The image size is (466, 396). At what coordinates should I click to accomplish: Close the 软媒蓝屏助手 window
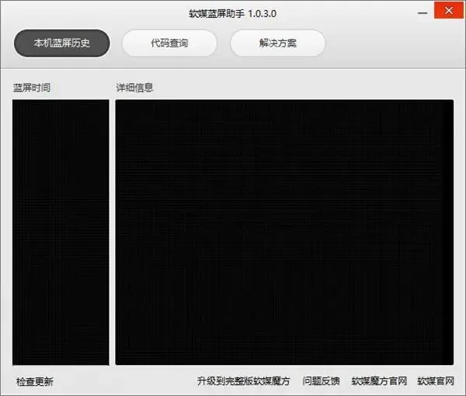tap(449, 10)
